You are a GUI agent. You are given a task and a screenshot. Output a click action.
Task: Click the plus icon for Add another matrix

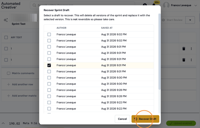pos(9,96)
